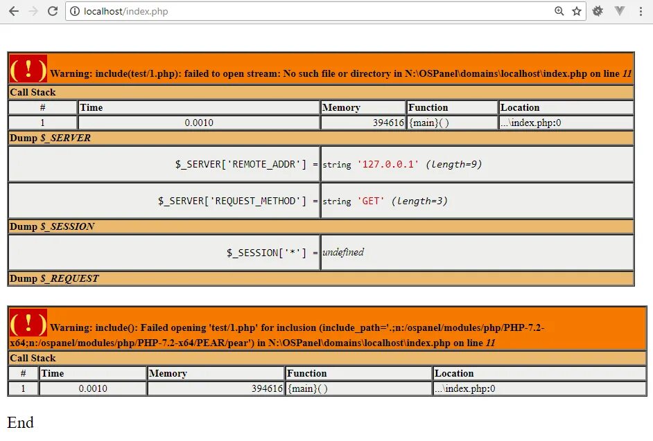Click the first table's Location column header
The width and height of the screenshot is (653, 441).
[566, 107]
